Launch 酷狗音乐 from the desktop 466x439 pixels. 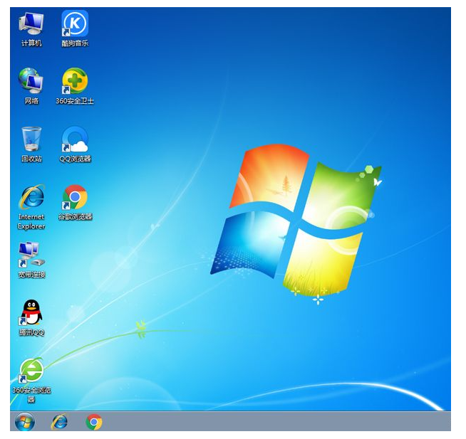click(x=75, y=23)
